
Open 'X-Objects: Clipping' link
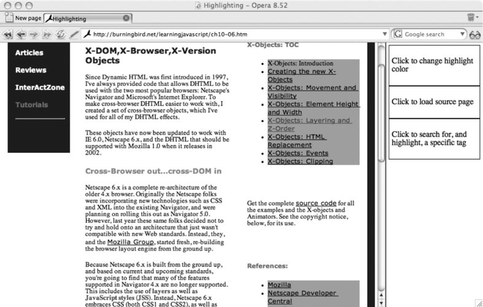point(300,161)
